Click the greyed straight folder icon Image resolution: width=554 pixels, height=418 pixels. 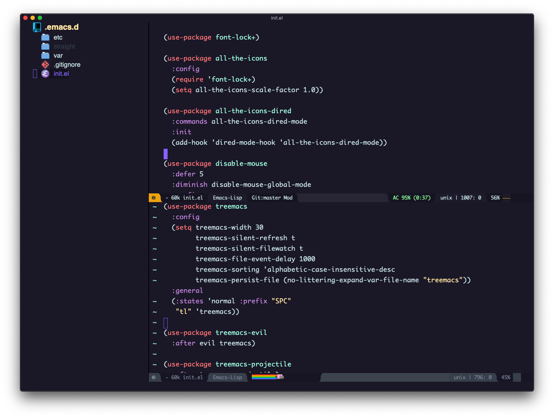45,46
